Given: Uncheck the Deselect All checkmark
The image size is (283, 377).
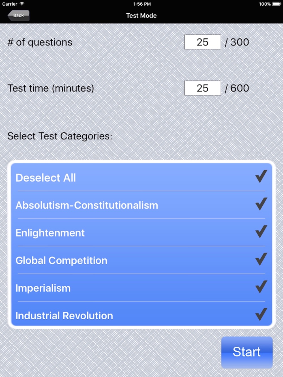Looking at the screenshot, I should [x=261, y=176].
